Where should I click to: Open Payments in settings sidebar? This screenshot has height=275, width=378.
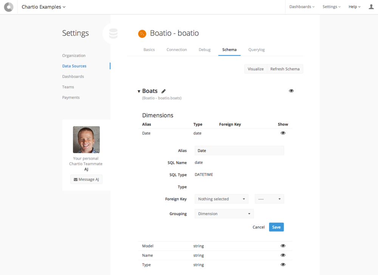tap(71, 98)
